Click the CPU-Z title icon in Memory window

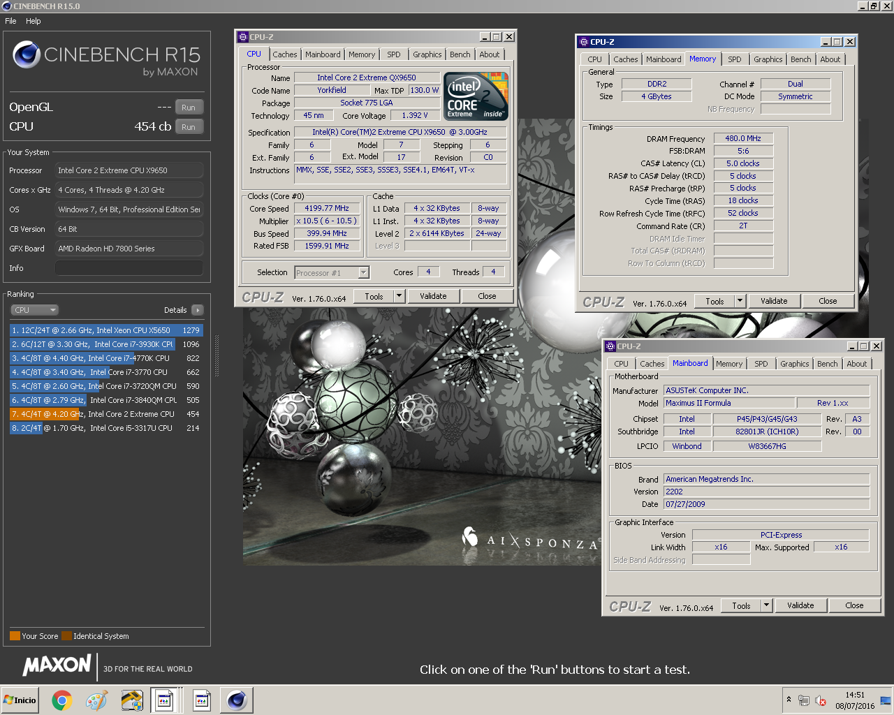[x=582, y=42]
